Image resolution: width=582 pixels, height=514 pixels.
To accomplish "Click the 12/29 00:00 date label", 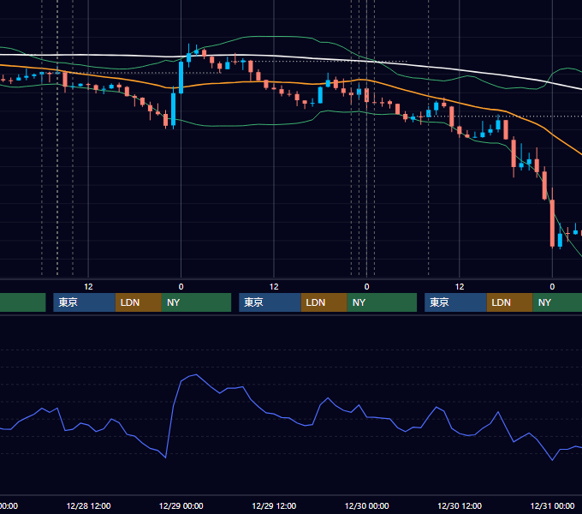I will [x=181, y=505].
